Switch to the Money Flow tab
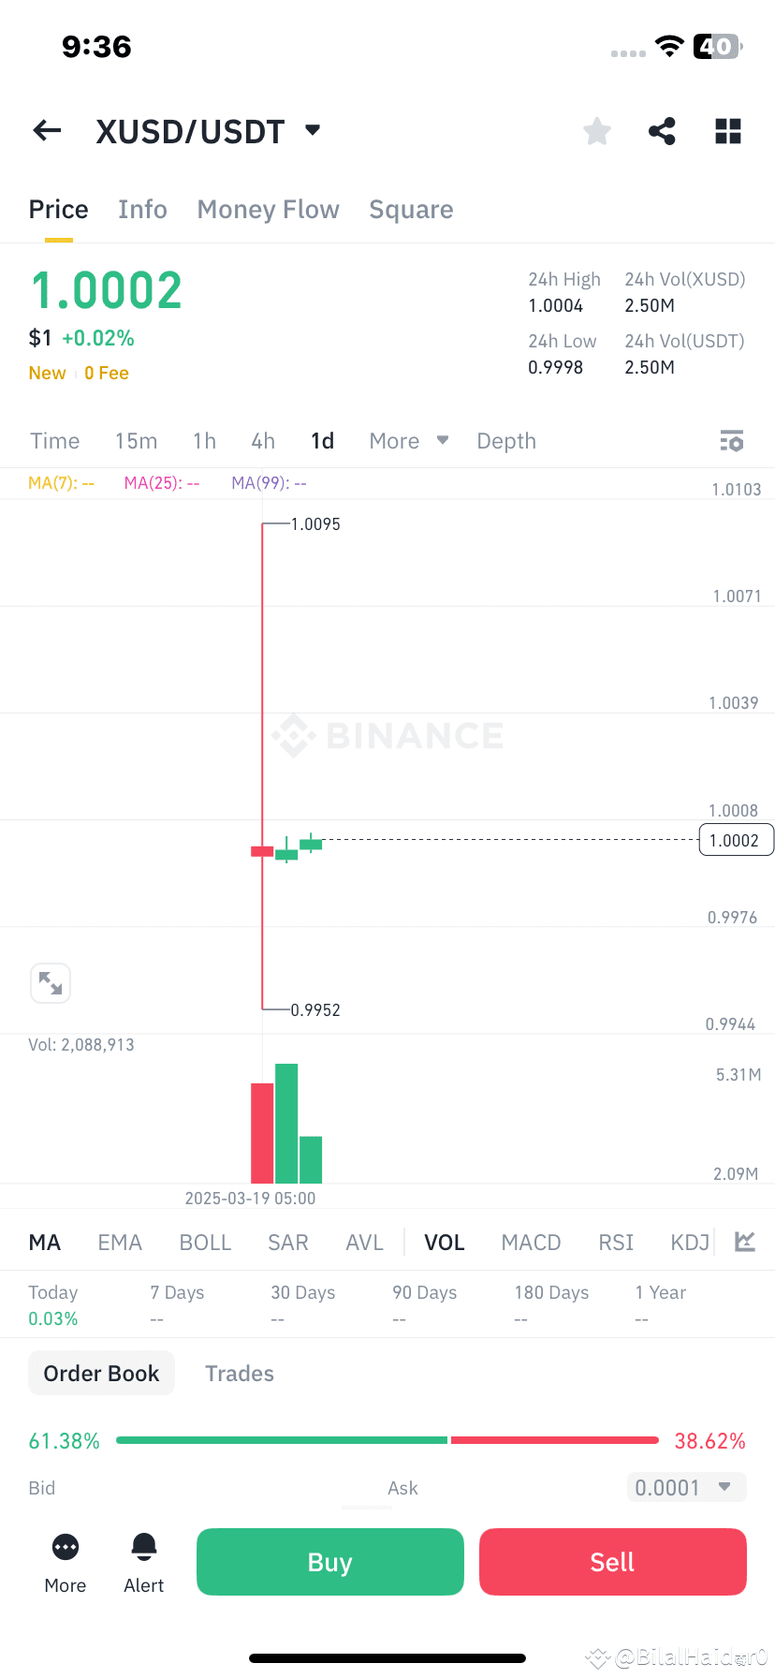 pos(268,209)
